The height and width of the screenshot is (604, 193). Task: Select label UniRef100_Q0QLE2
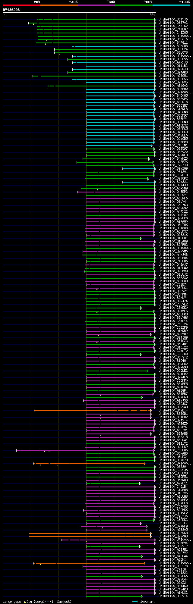pyautogui.click(x=173, y=371)
